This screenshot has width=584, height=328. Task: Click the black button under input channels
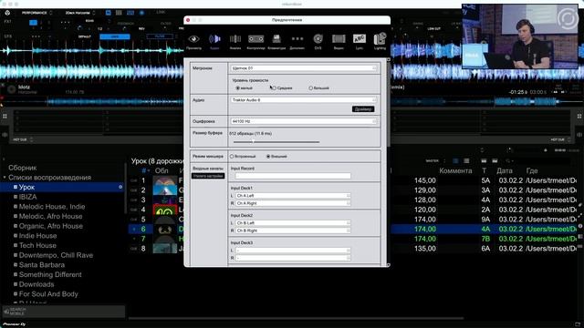click(x=208, y=176)
